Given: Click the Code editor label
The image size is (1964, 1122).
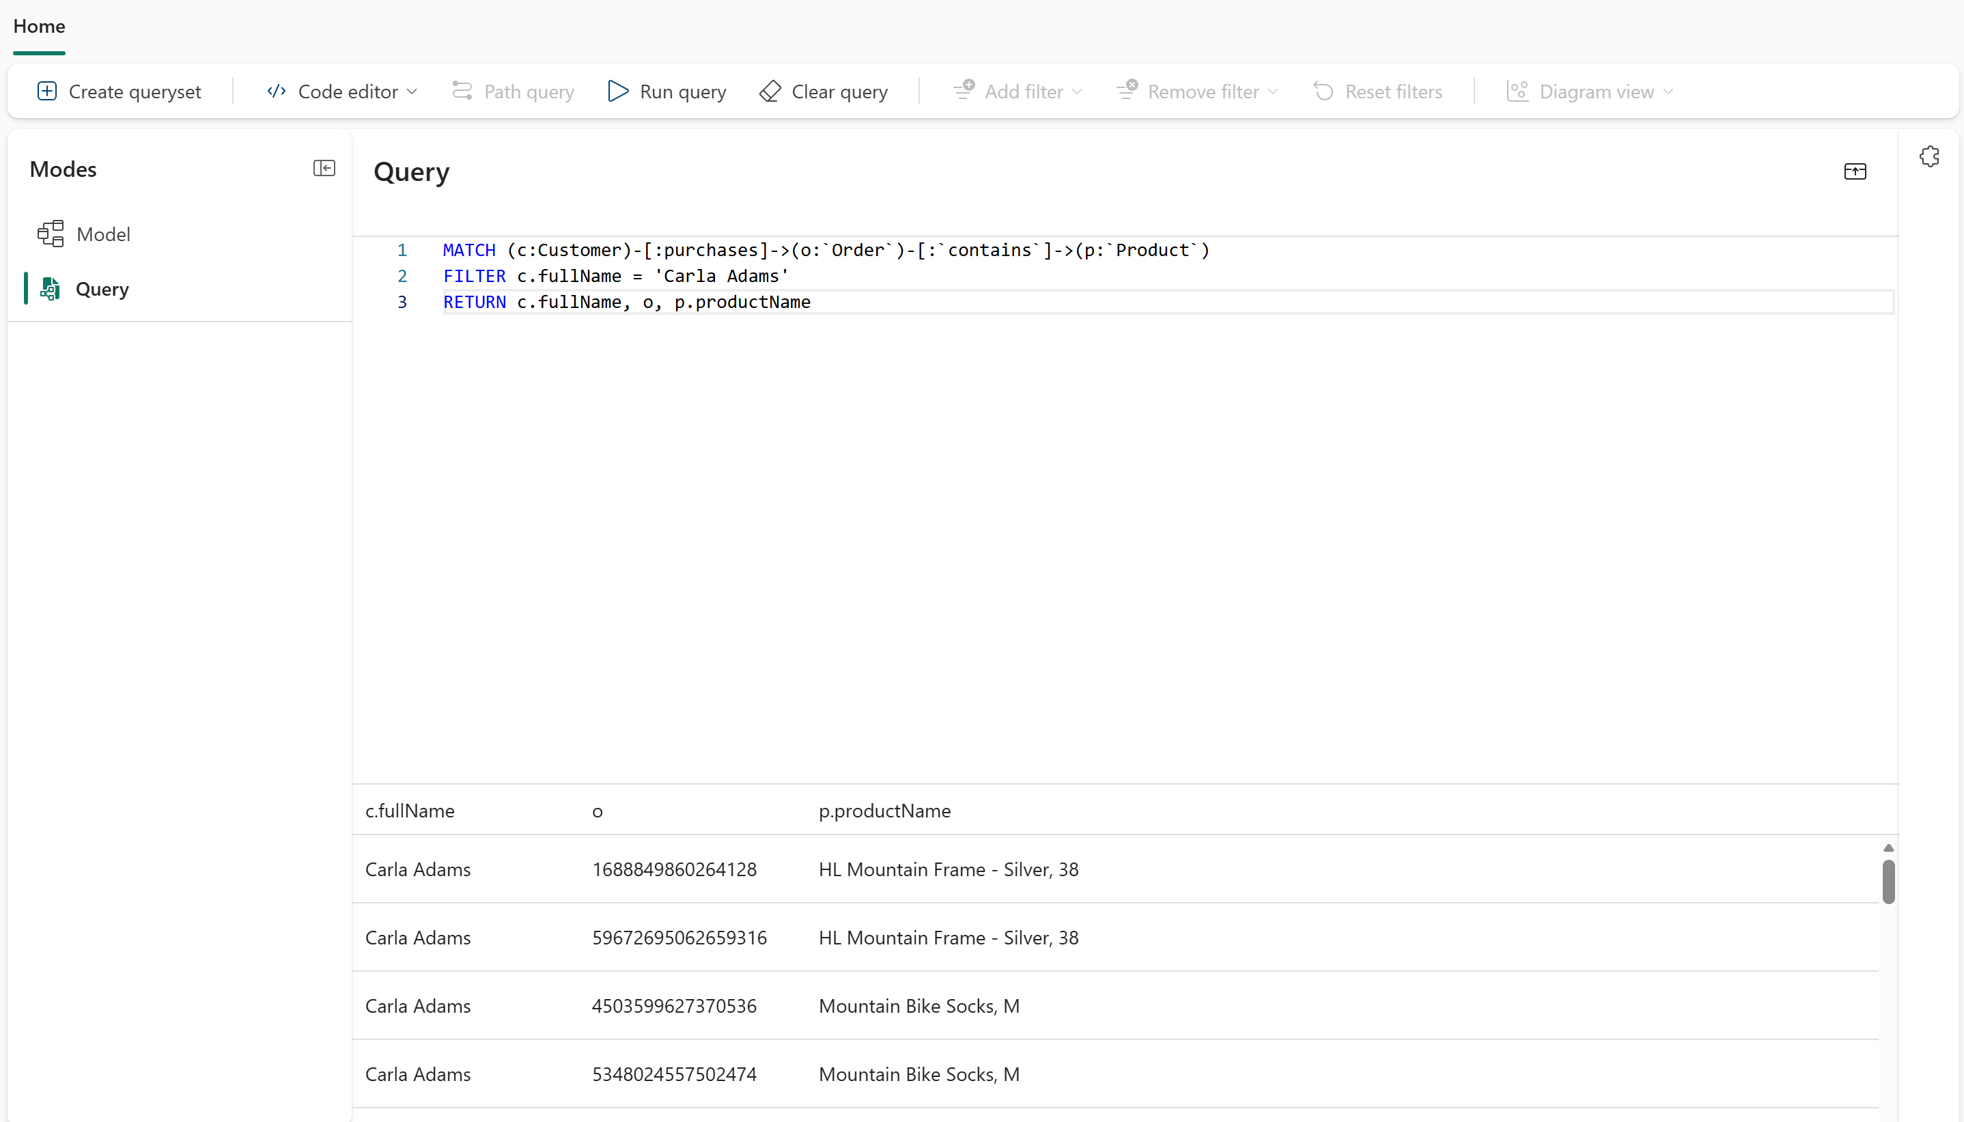Looking at the screenshot, I should pyautogui.click(x=348, y=92).
